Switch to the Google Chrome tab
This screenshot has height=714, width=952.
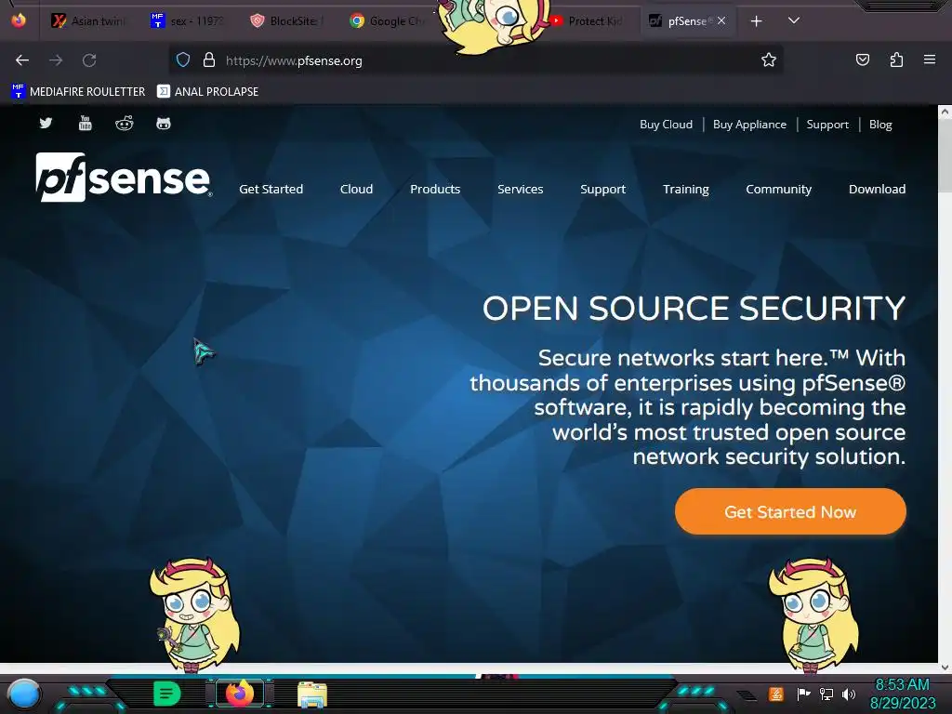pos(388,21)
